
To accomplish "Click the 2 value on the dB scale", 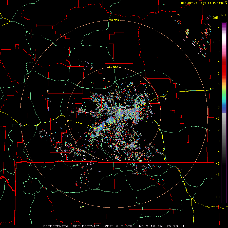I will pyautogui.click(x=219, y=85).
